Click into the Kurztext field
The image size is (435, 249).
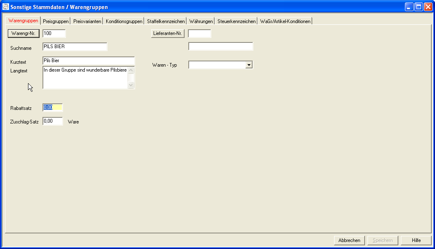[x=89, y=61]
